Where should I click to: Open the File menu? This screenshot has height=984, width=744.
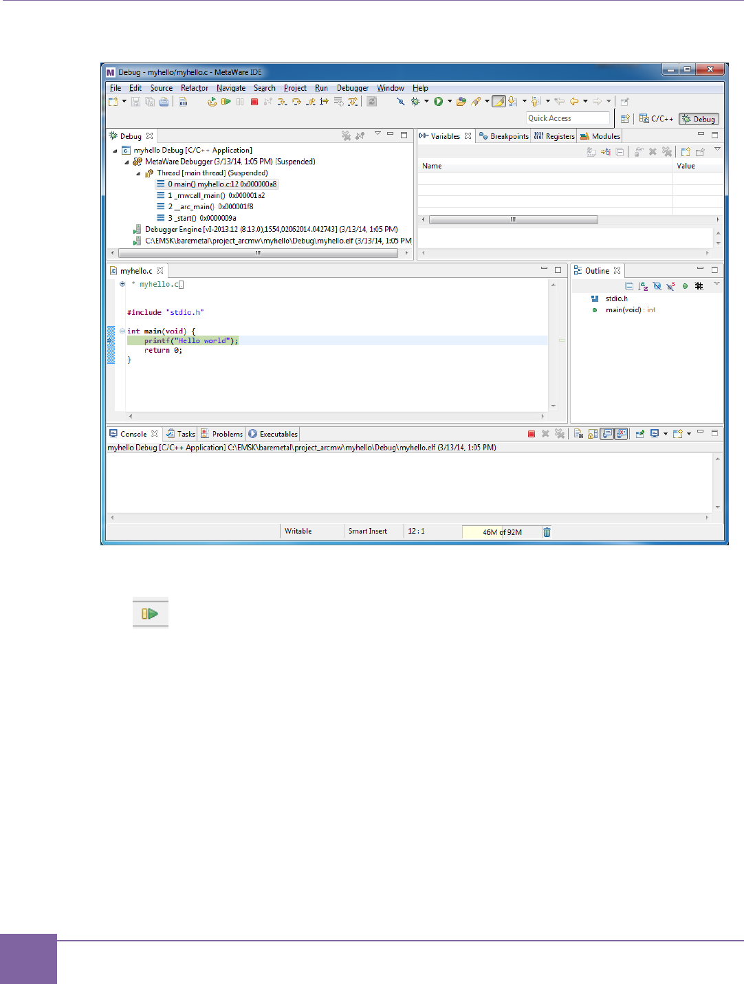pyautogui.click(x=116, y=88)
